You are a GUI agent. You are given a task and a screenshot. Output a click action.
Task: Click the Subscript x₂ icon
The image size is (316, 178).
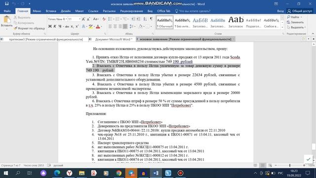[72, 26]
